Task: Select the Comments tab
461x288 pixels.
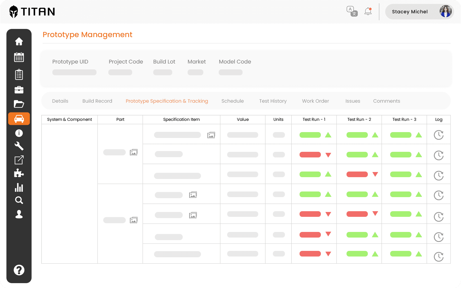Action: click(x=386, y=101)
